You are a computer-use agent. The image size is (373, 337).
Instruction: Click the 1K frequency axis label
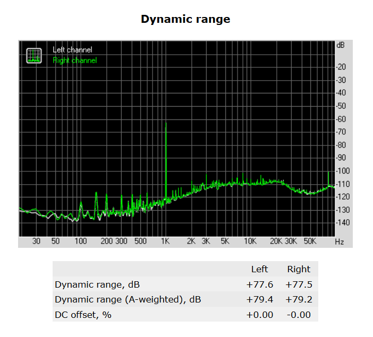pyautogui.click(x=165, y=241)
